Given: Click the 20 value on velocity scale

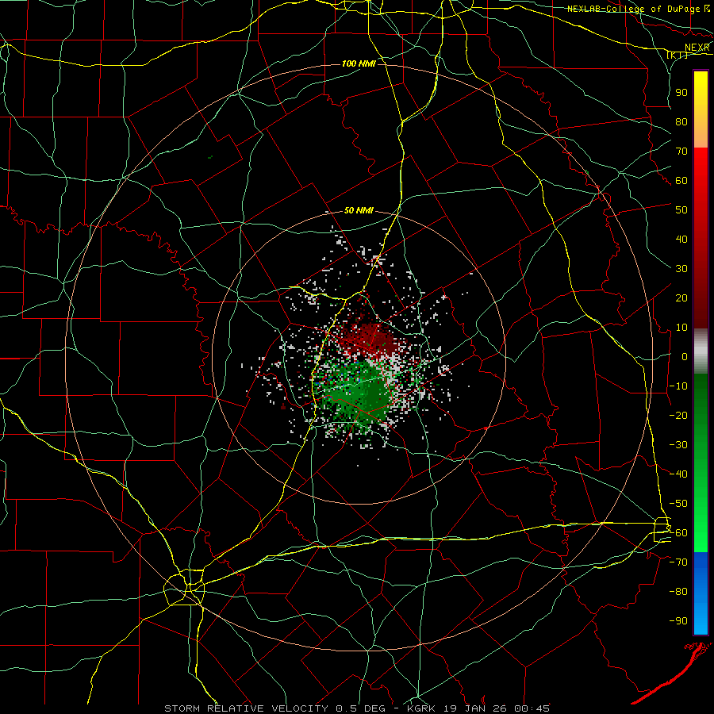Looking at the screenshot, I should coord(681,297).
